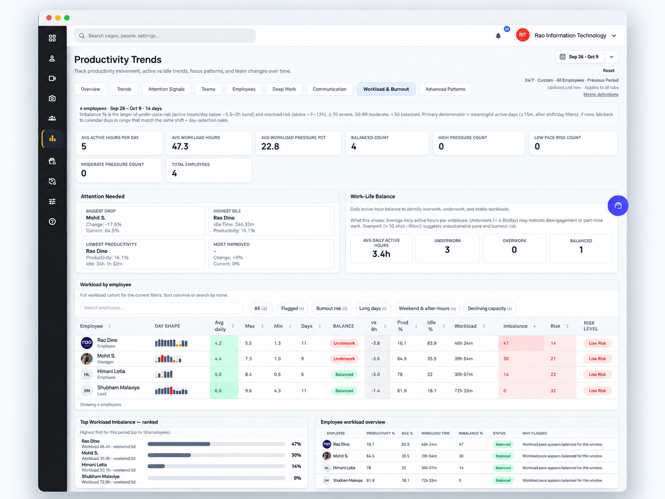Switch to the Overview tab
665x499 pixels.
[90, 89]
